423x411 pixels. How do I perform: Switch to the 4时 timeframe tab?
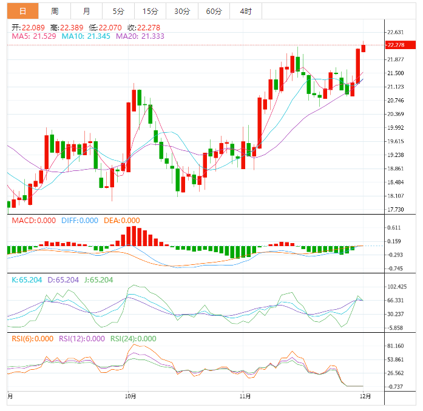click(x=246, y=11)
